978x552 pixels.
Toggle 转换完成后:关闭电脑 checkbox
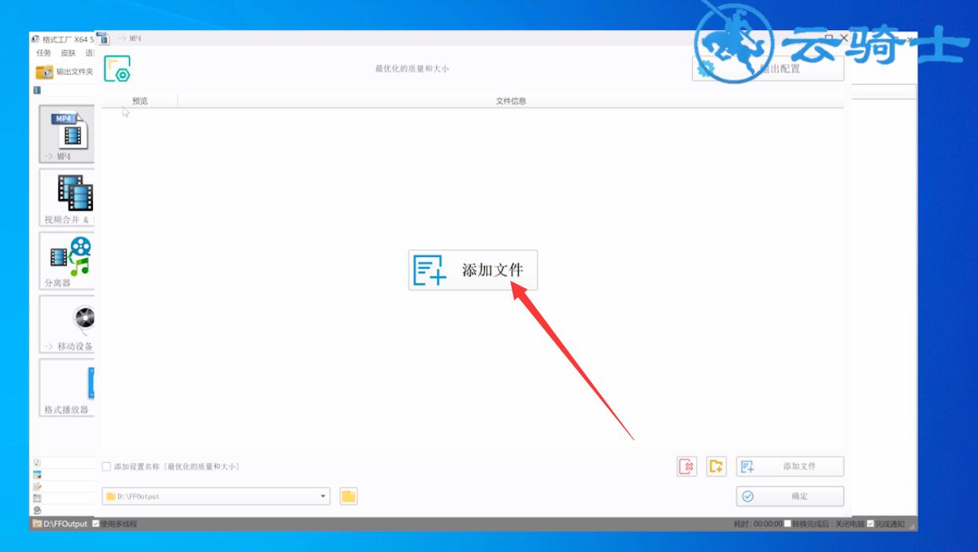pos(787,524)
